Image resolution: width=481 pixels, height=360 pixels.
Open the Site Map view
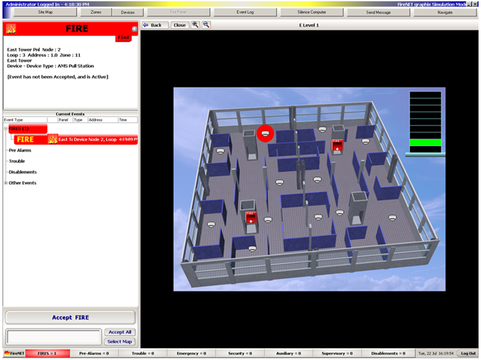45,12
